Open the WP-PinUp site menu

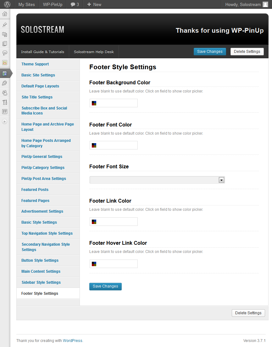click(x=53, y=4)
